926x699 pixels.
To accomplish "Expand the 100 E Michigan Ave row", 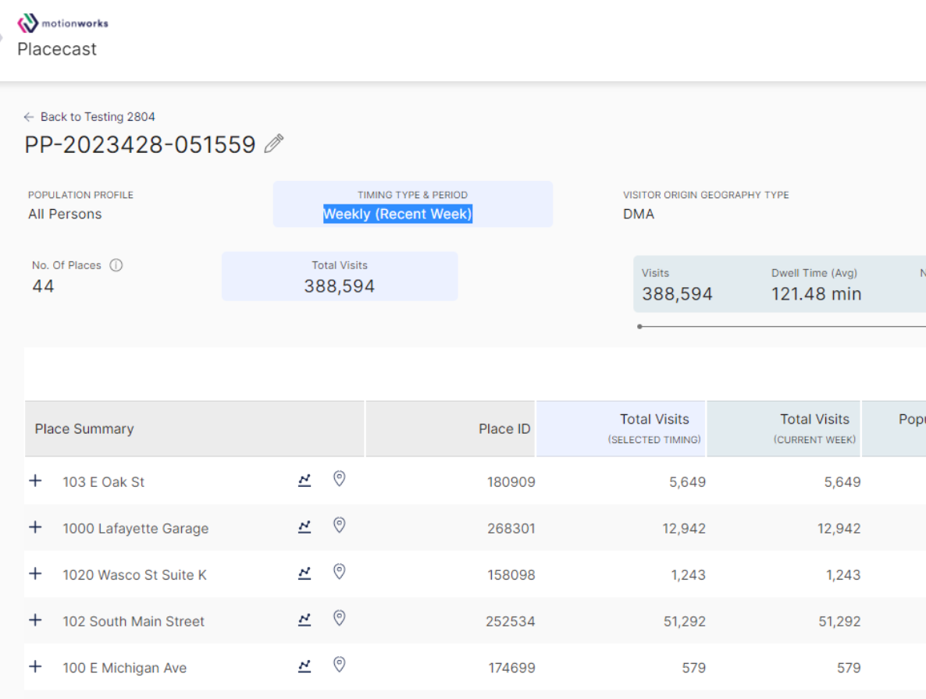I will (x=35, y=666).
